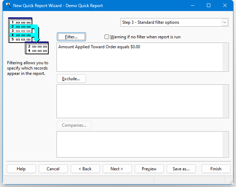The width and height of the screenshot is (236, 187).
Task: Click the filtering illustration graphic
Action: (x=28, y=35)
